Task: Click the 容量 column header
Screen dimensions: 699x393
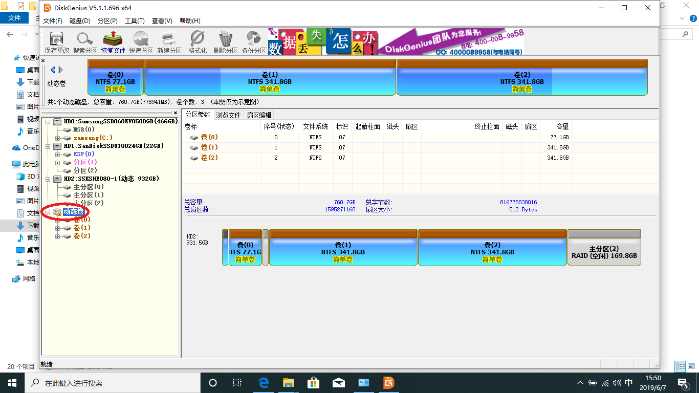Action: click(555, 126)
